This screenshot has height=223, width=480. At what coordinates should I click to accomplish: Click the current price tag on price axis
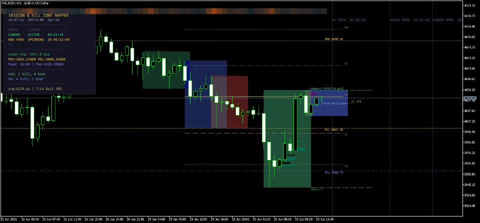(469, 98)
